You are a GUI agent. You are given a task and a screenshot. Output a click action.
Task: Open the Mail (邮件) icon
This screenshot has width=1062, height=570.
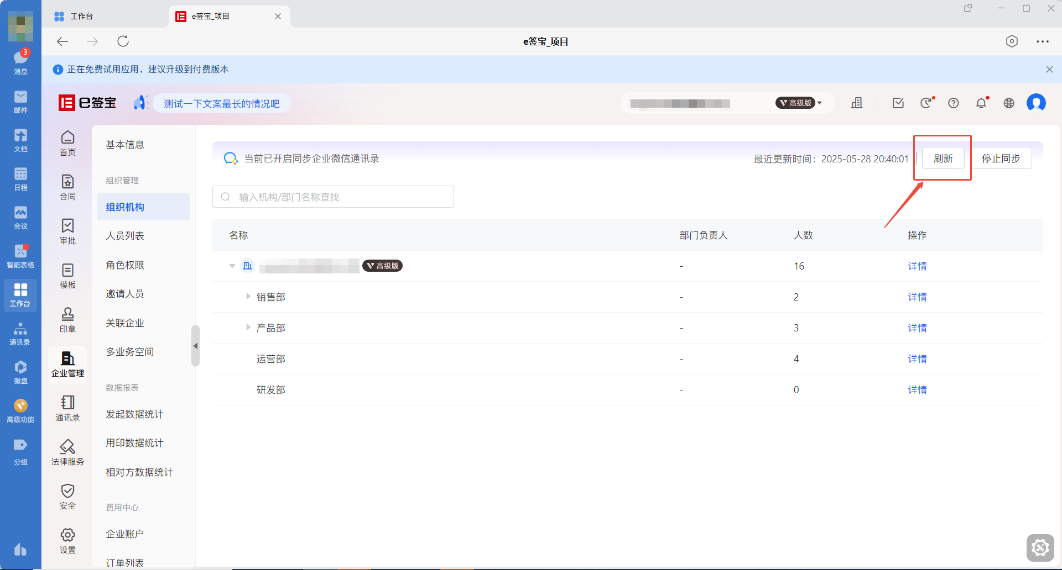(x=20, y=102)
